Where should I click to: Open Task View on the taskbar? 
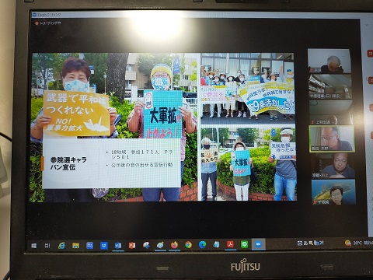click(x=47, y=245)
